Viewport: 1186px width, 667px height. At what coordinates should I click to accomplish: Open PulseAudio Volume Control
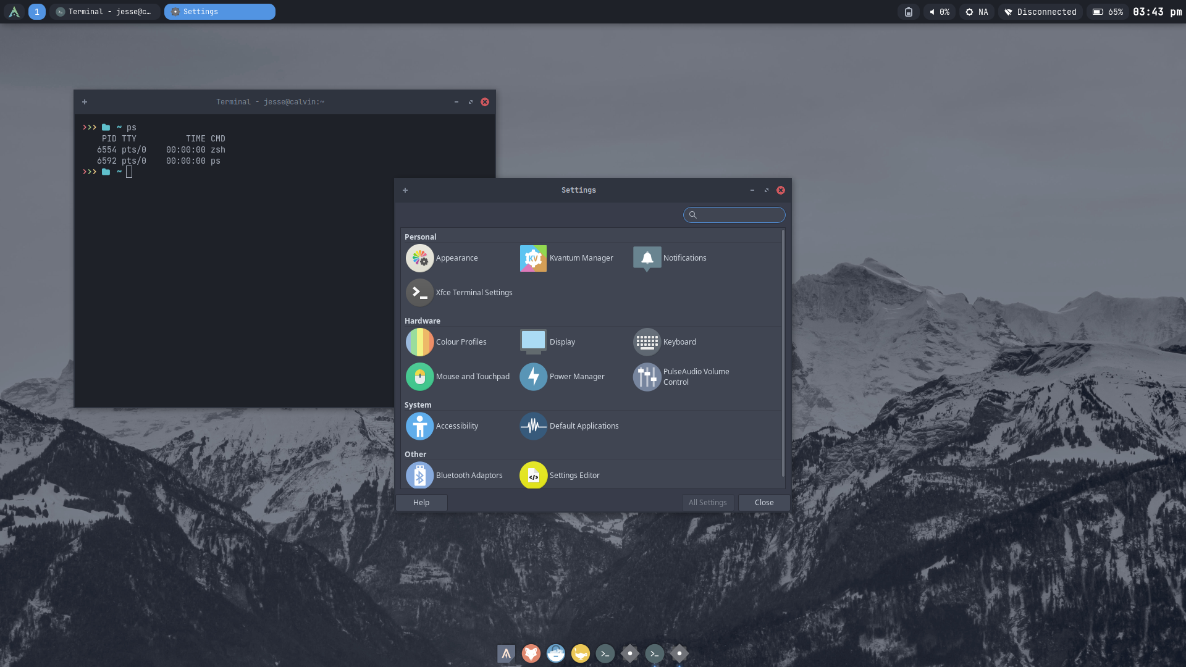click(x=682, y=377)
